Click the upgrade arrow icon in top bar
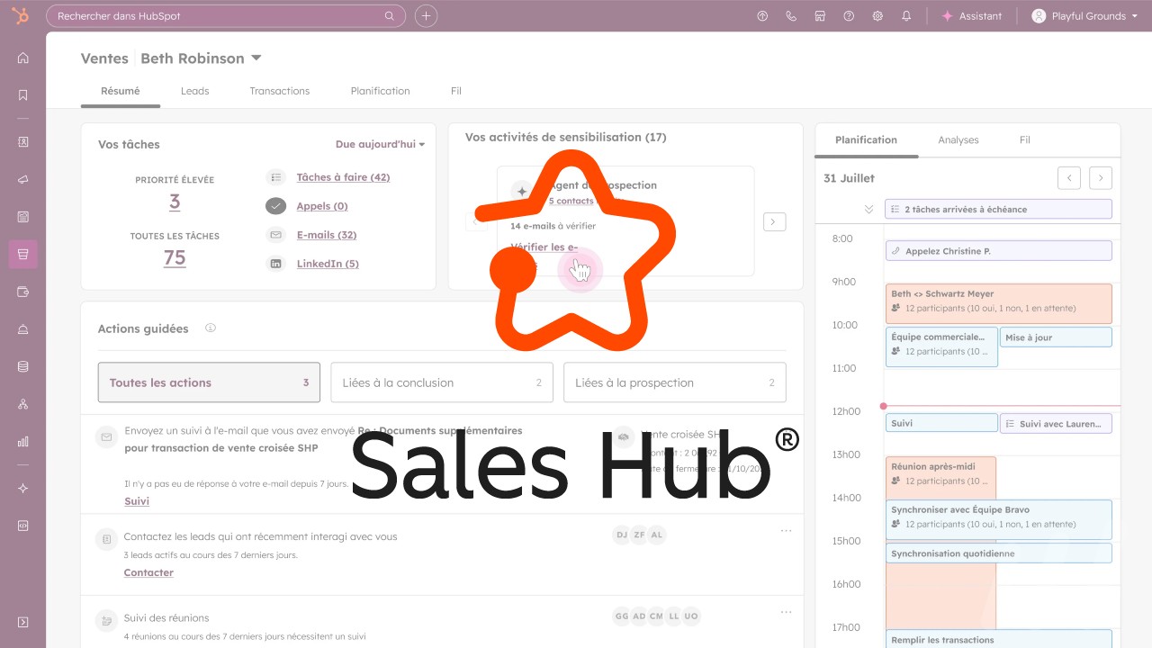 (762, 16)
